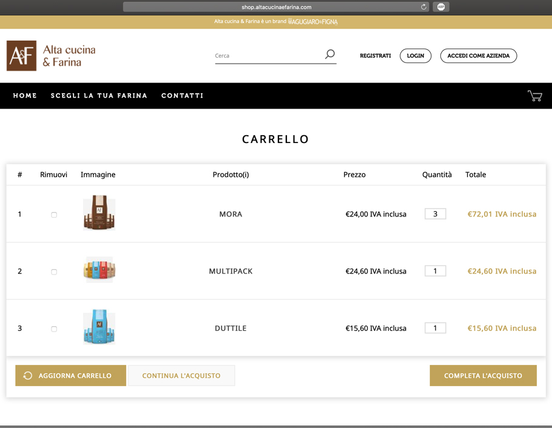The height and width of the screenshot is (428, 552).
Task: Update cart with AGGIORNA CARRELLO
Action: 71,375
